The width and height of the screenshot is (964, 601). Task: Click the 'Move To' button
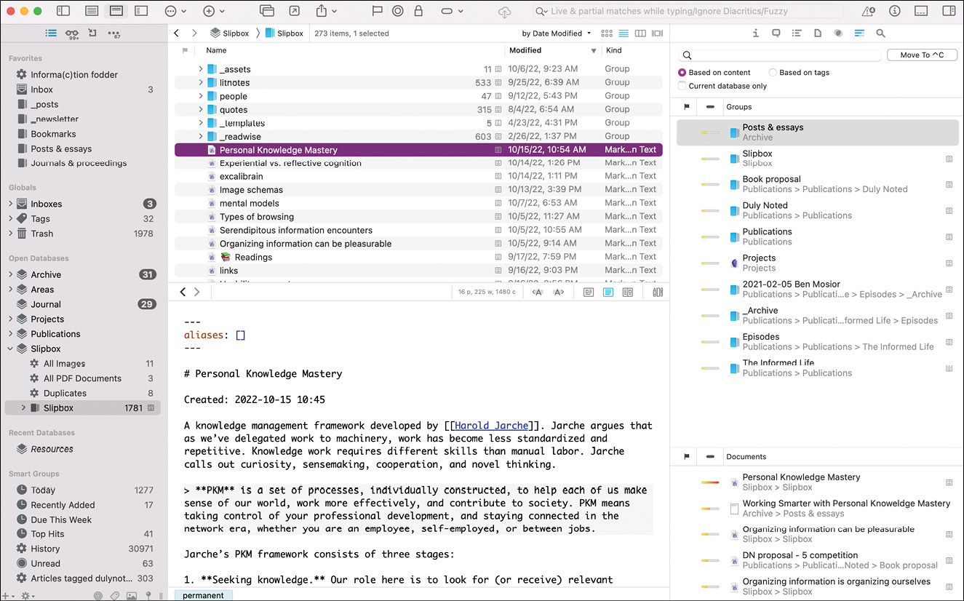[921, 55]
